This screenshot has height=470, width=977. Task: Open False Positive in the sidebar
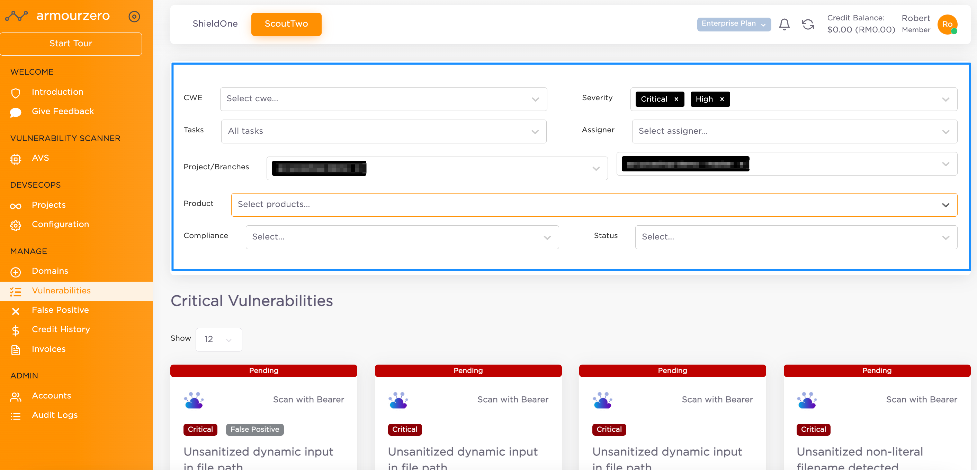click(x=60, y=310)
